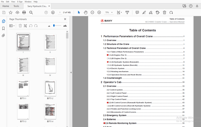Open the Attachments paperclip panel
The image size is (201, 127).
point(3,36)
